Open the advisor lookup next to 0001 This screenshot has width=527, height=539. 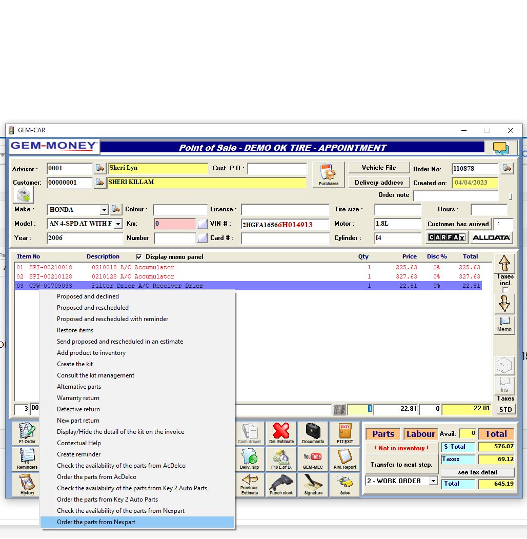coord(99,168)
